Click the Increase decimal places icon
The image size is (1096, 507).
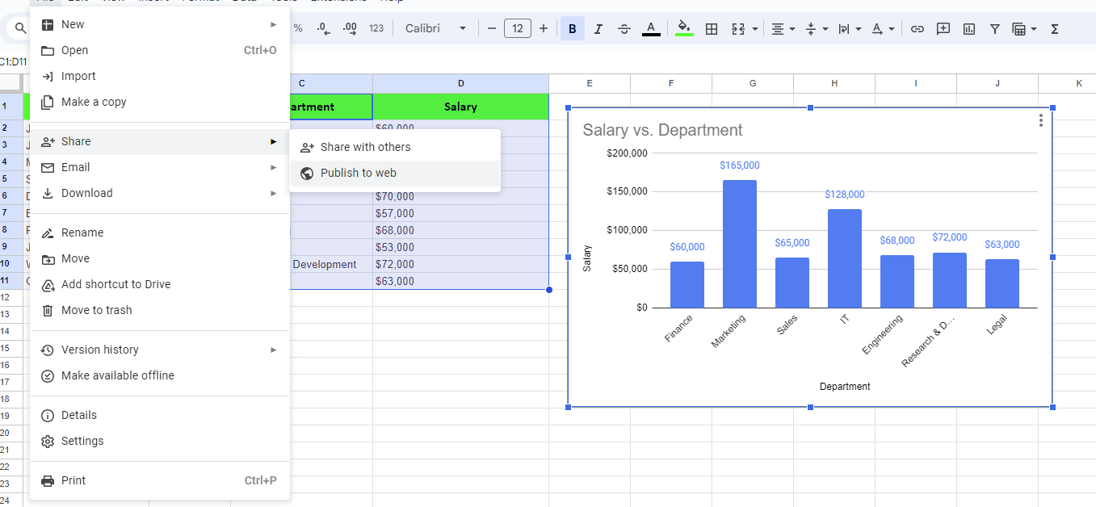click(x=350, y=28)
